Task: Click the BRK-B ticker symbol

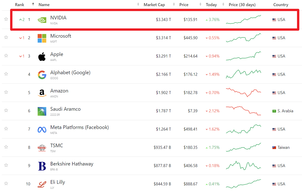Action: 54,169
